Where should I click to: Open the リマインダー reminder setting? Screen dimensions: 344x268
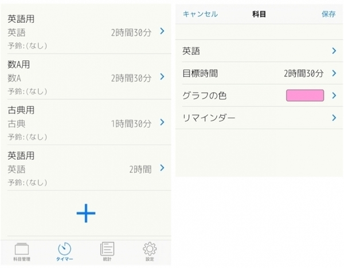258,118
